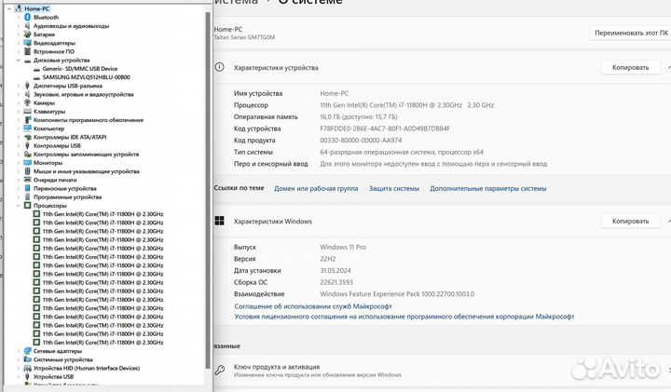Click the Контроллеры IDE ATA/ATAPI icon
Screen dimensions: 671x392
click(27, 137)
